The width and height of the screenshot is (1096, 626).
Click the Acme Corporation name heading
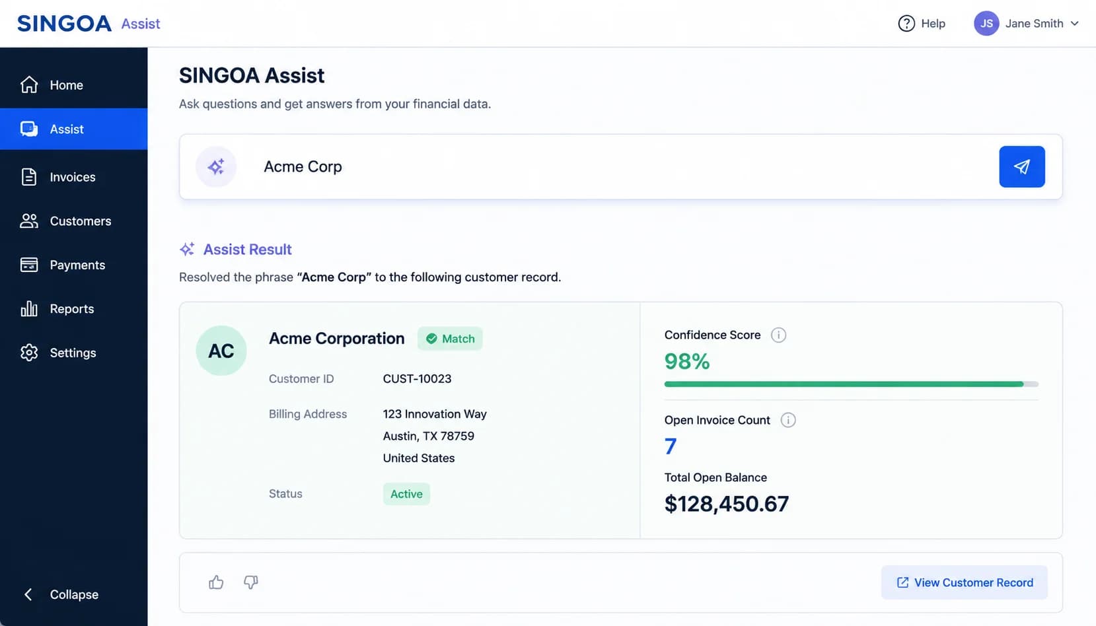point(336,338)
